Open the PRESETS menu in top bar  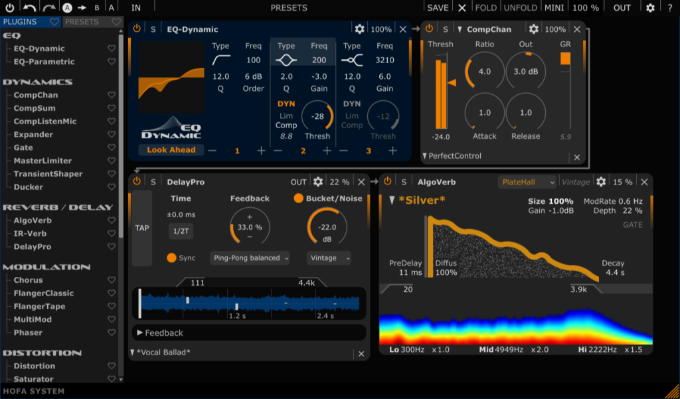(289, 8)
